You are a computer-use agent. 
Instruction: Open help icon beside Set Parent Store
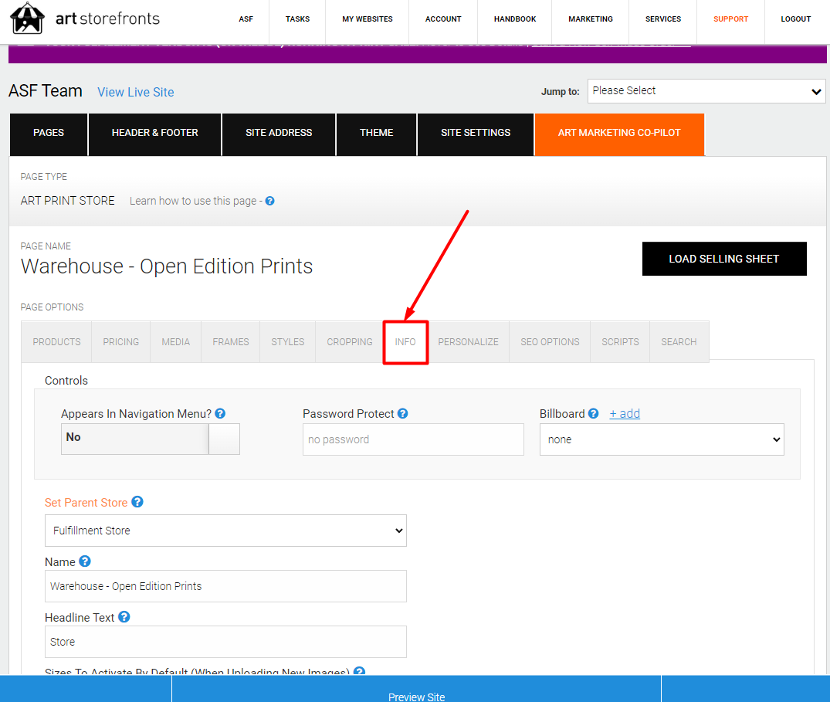(x=137, y=502)
